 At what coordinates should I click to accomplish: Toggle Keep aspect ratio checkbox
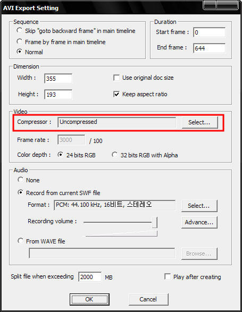coord(116,94)
